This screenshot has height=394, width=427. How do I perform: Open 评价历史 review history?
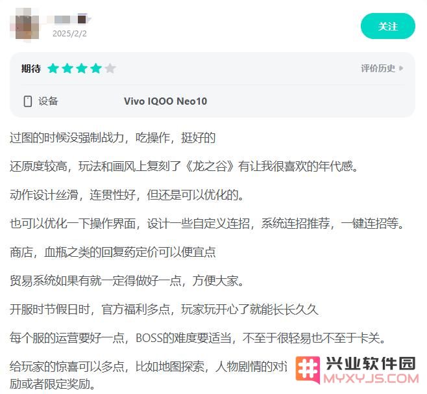378,68
